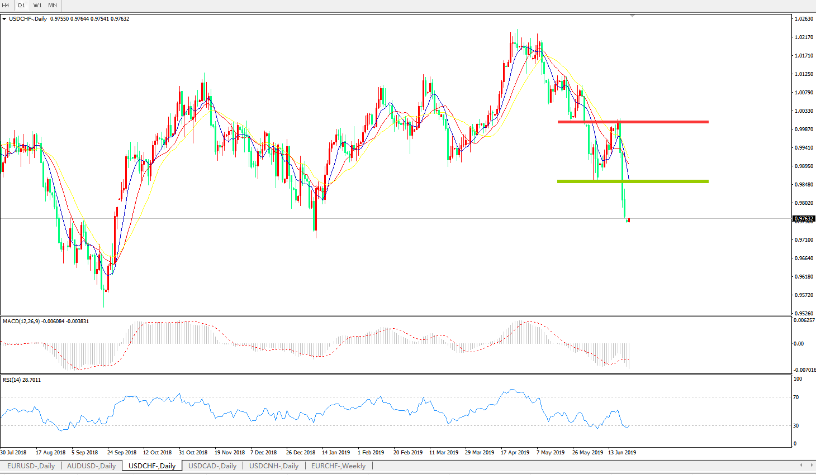The width and height of the screenshot is (816, 475).
Task: Click the current price label 0.97632
Action: coord(804,219)
